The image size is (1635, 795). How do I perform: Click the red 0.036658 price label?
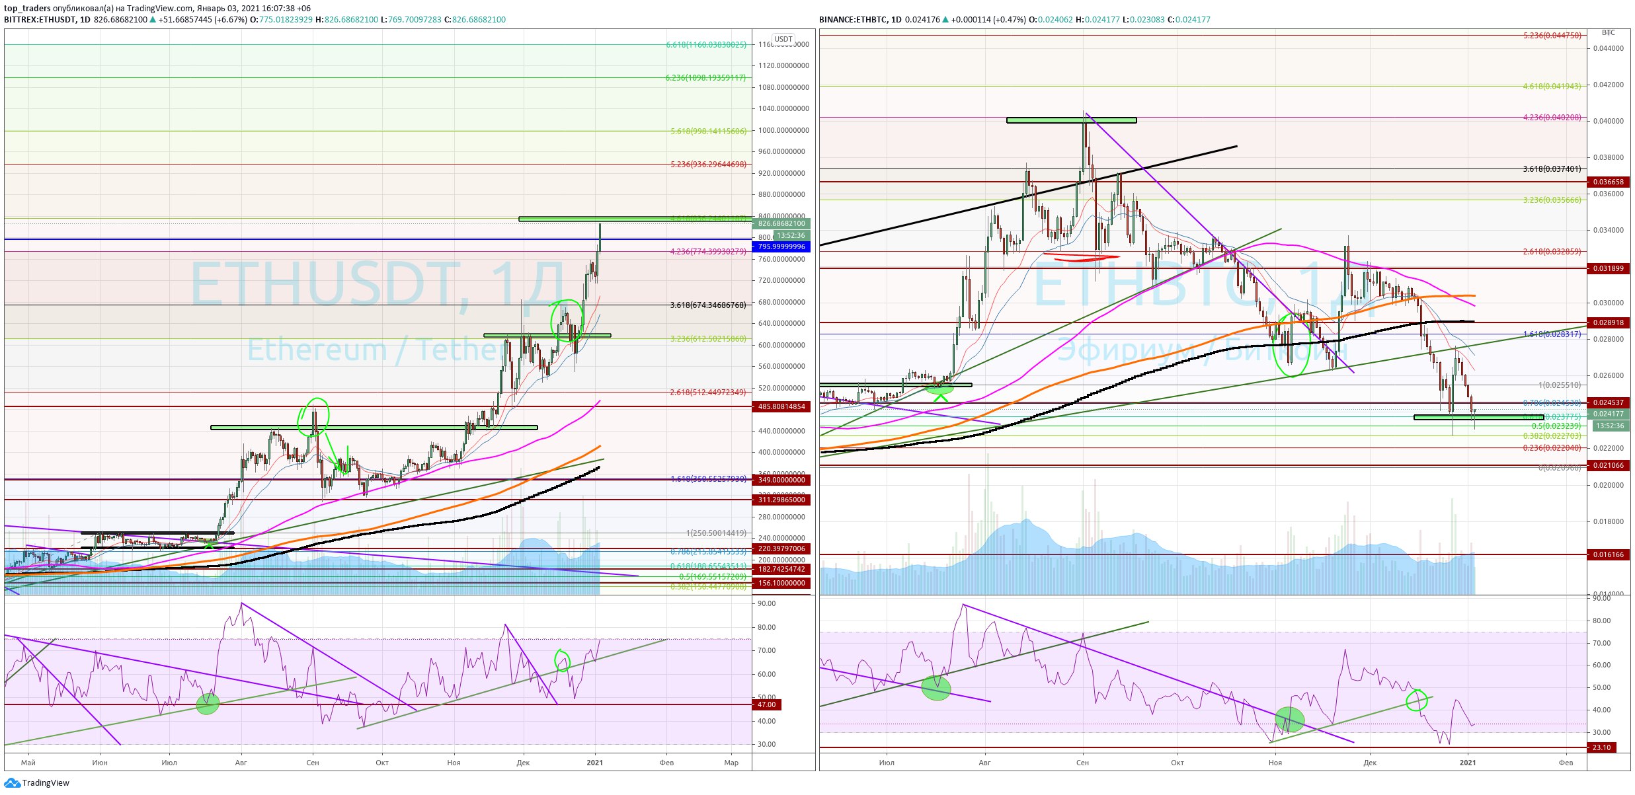coord(1608,182)
